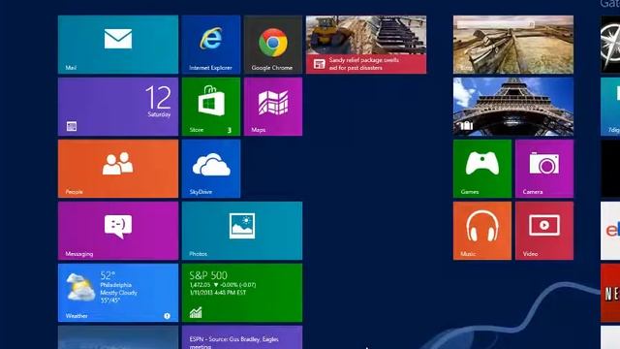
Task: Open the Travel tile with Eiffel Tower
Action: click(x=513, y=107)
